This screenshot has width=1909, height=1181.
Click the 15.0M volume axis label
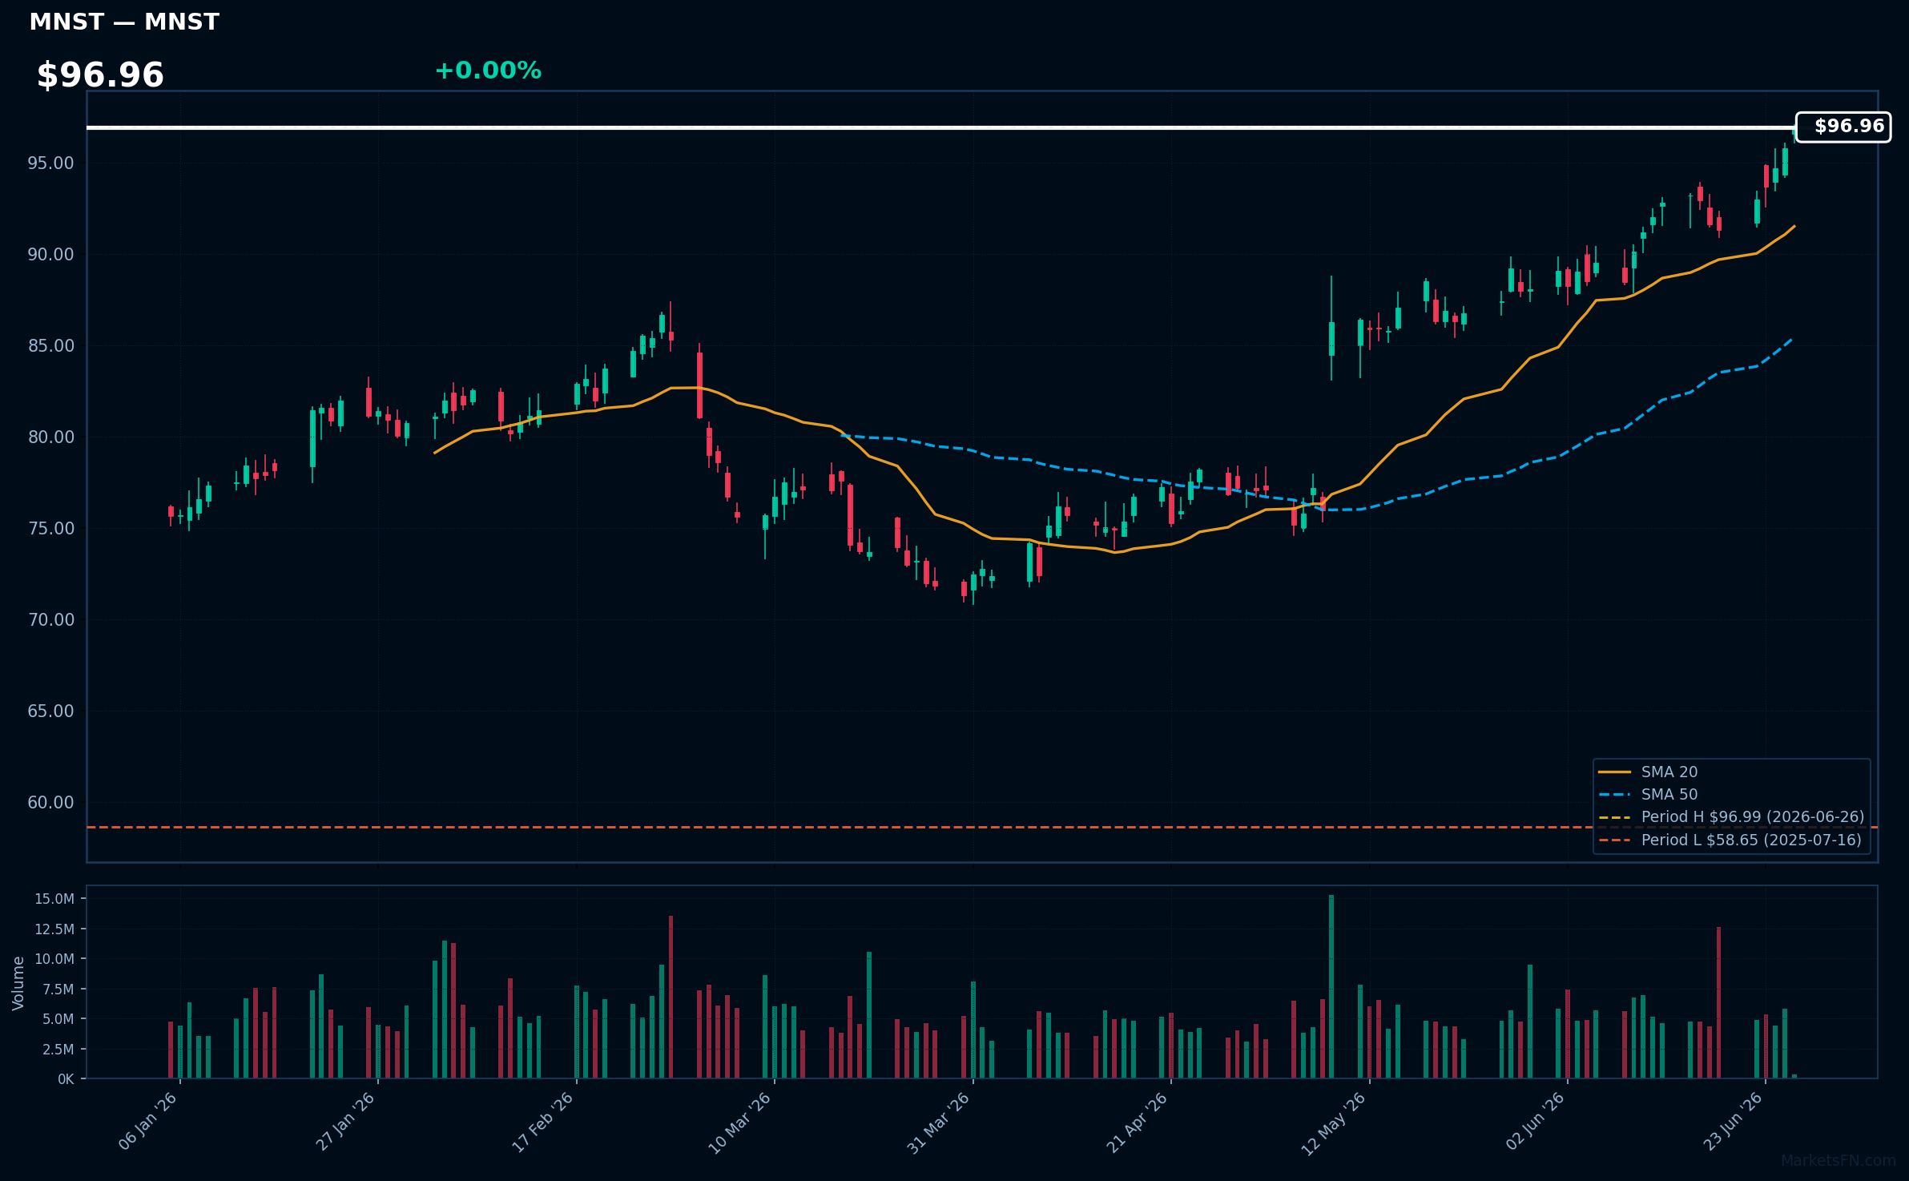pyautogui.click(x=54, y=899)
